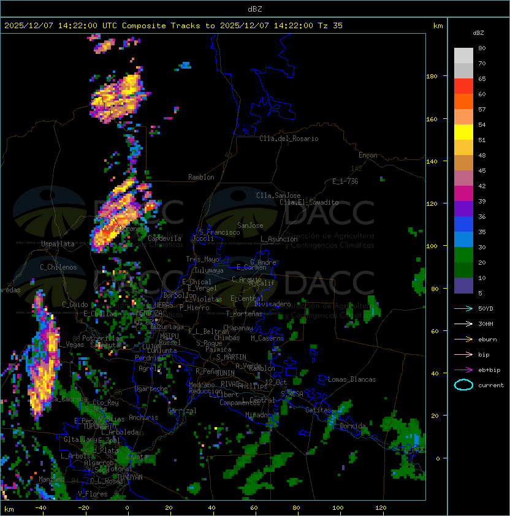510x516 pixels.
Task: Click the cyan 50YD arrow in legend
Action: (463, 309)
